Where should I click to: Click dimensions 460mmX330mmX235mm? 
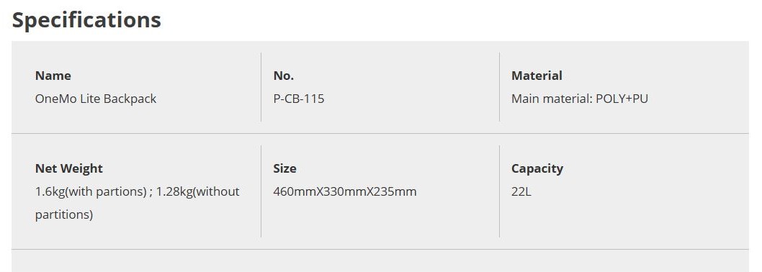pyautogui.click(x=344, y=191)
